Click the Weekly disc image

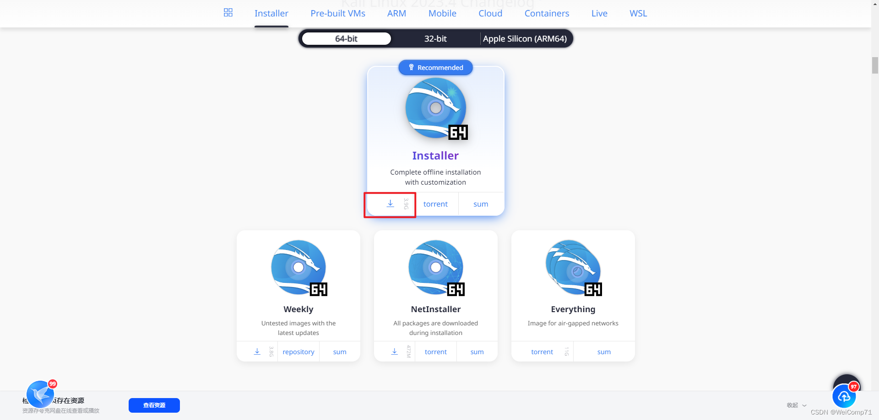point(299,268)
